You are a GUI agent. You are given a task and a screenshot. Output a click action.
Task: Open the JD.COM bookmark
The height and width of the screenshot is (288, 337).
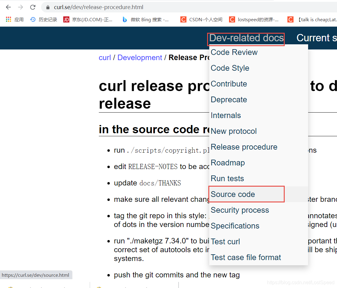88,19
